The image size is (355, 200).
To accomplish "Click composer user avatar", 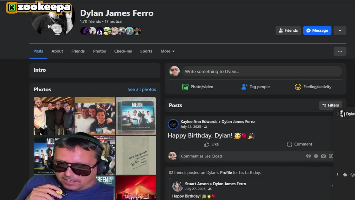I will pos(174,71).
